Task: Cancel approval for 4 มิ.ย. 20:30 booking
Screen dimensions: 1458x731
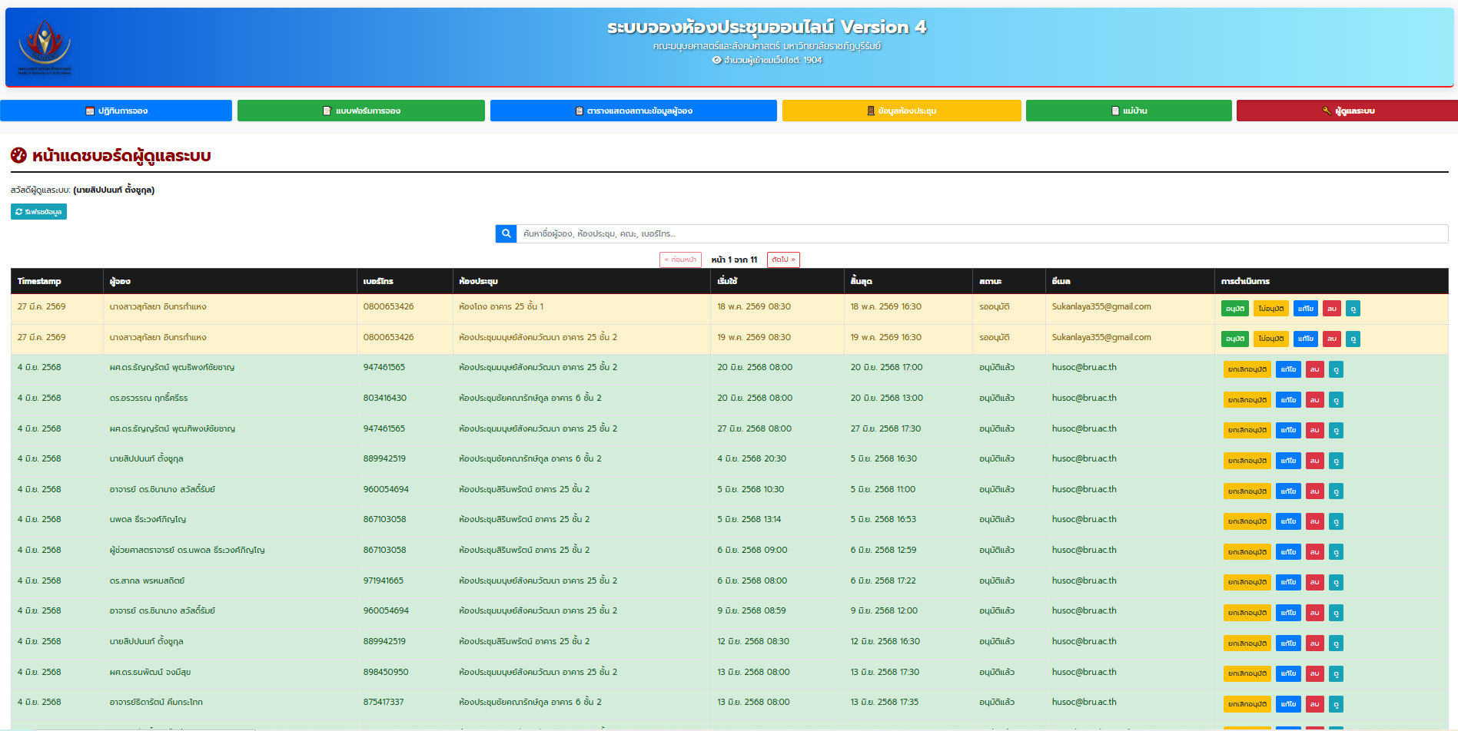Action: point(1247,461)
